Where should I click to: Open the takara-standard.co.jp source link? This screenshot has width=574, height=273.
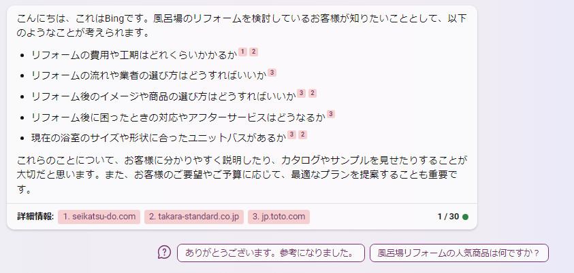pyautogui.click(x=193, y=217)
